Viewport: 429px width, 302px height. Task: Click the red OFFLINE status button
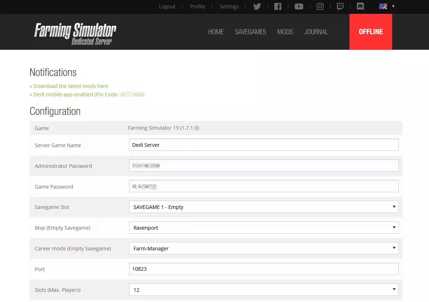click(x=371, y=32)
